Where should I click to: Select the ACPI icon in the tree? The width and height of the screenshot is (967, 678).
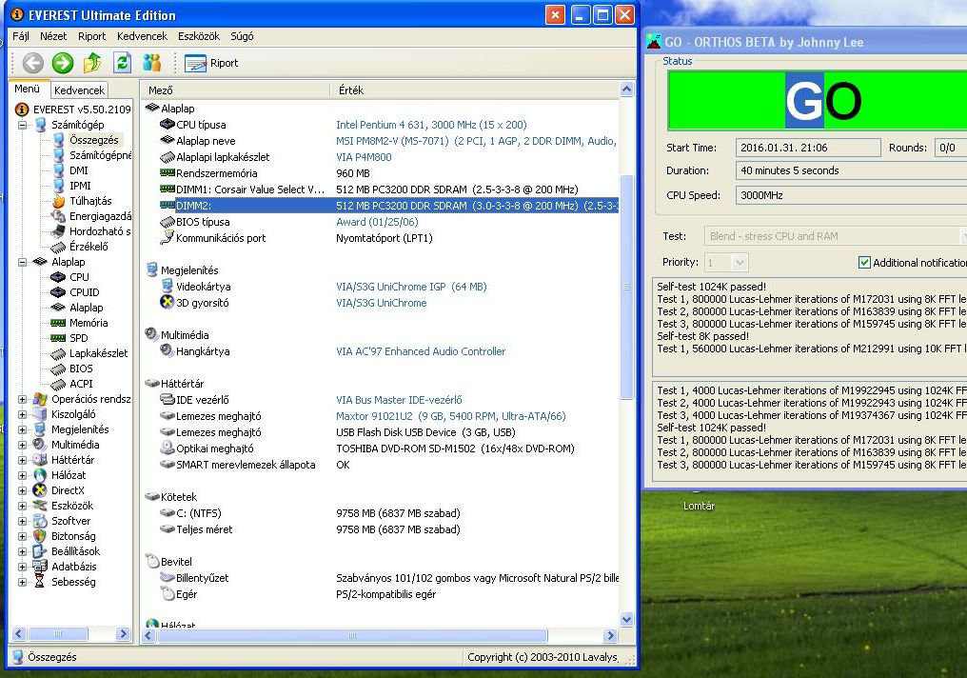click(x=59, y=384)
